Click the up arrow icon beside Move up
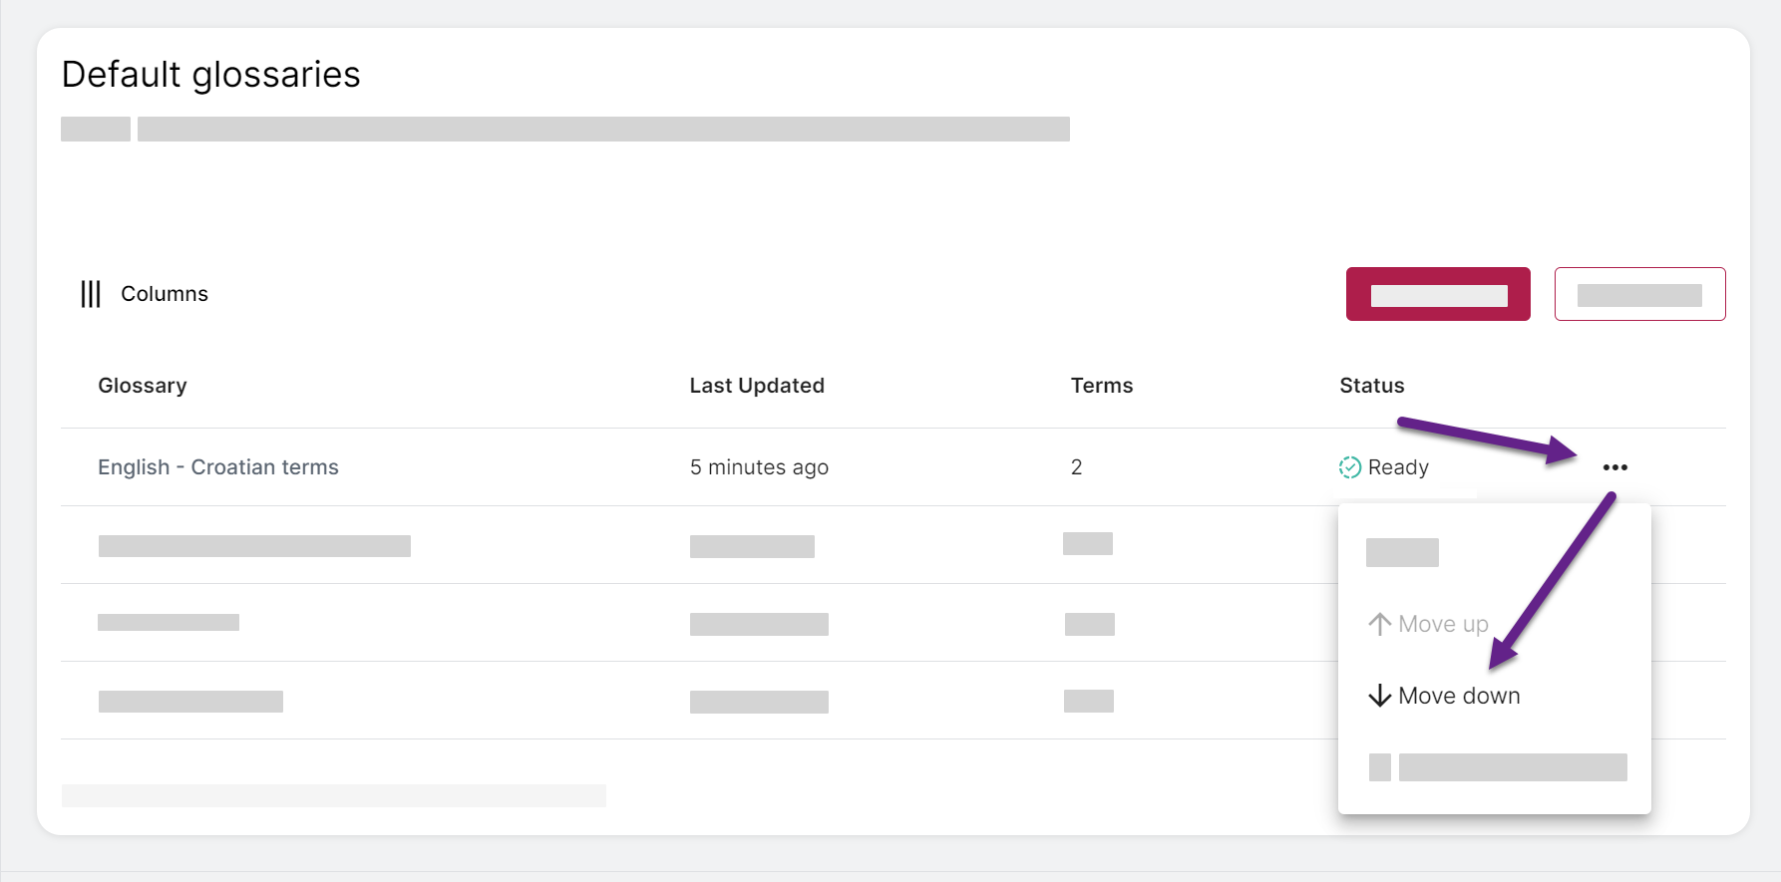This screenshot has height=882, width=1781. click(x=1379, y=624)
